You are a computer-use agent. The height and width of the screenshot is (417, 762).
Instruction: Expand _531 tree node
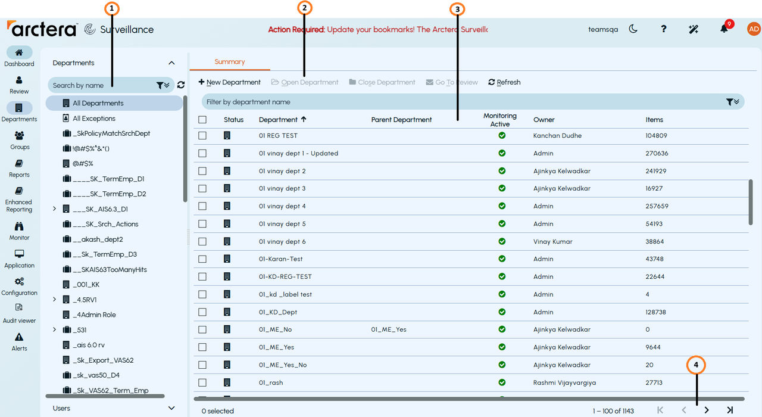coord(54,329)
